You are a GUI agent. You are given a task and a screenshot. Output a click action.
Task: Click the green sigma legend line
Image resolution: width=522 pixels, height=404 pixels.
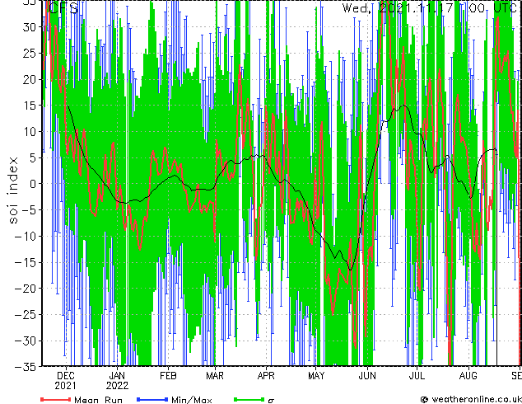(x=249, y=399)
